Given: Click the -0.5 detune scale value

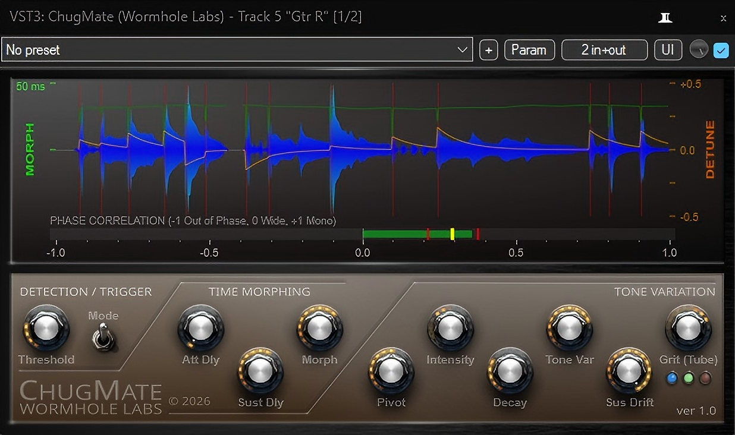Looking at the screenshot, I should tap(690, 217).
